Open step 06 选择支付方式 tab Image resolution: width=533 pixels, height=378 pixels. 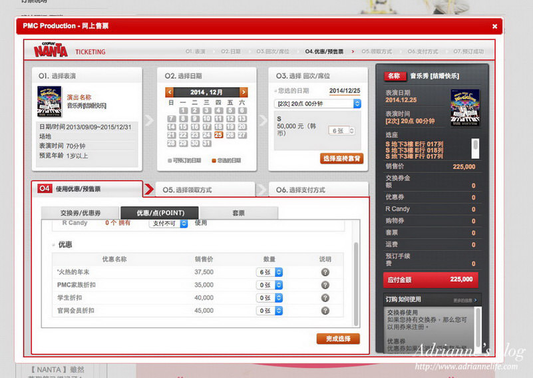click(x=319, y=190)
